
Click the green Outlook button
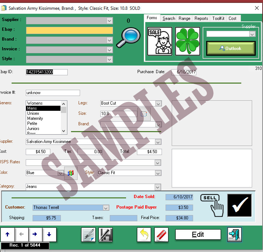(231, 48)
